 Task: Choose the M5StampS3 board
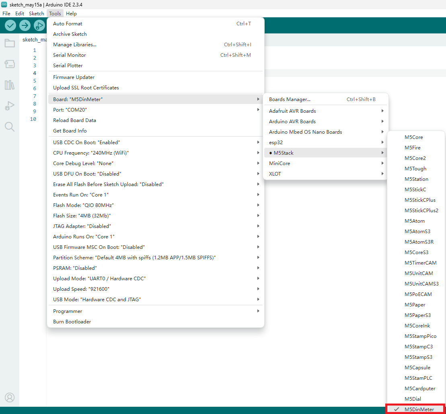point(416,357)
